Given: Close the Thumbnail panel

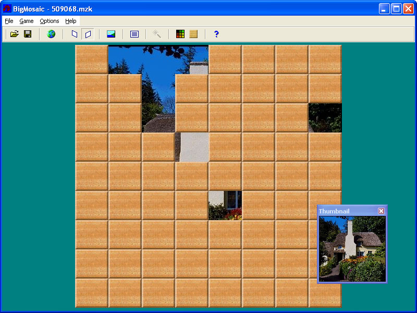Looking at the screenshot, I should [x=381, y=211].
